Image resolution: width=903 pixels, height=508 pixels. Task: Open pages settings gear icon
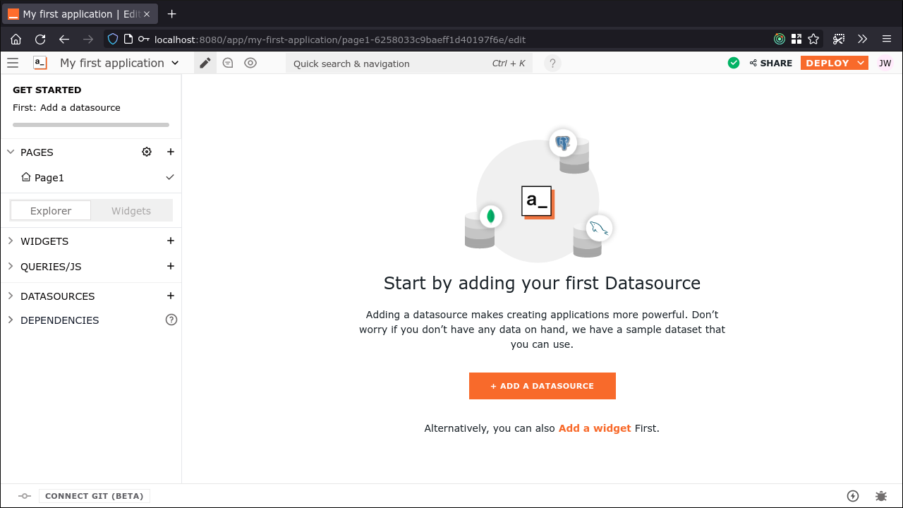(x=147, y=152)
